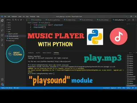Open the VS Code logo menu
Screen dimensions: 137x103
pyautogui.click(x=2, y=17)
